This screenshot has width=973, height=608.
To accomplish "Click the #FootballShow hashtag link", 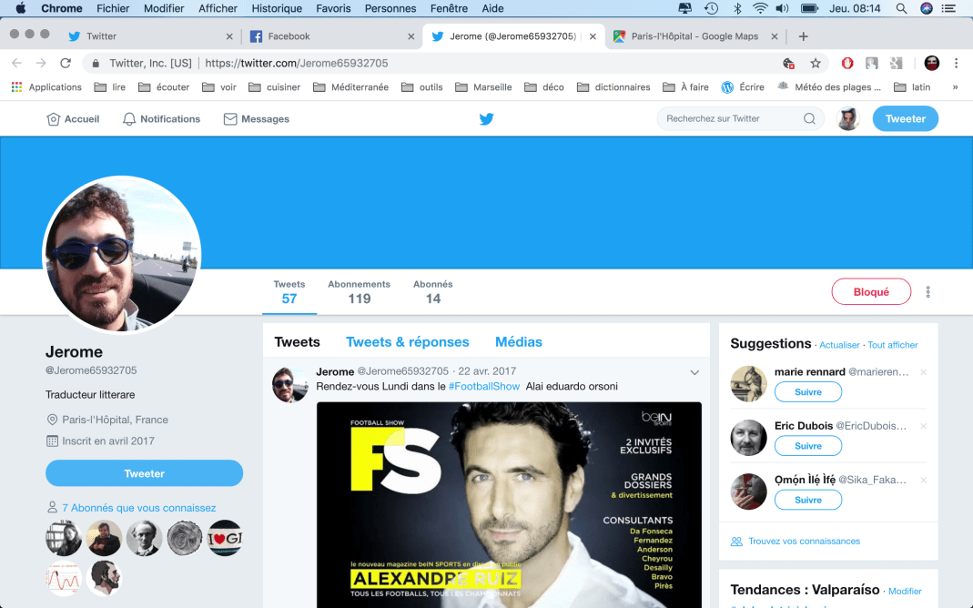I will (x=484, y=387).
